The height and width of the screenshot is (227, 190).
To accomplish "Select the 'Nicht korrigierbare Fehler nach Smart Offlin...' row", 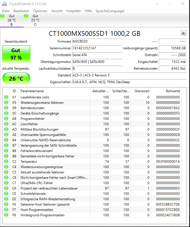I will coord(92,177).
